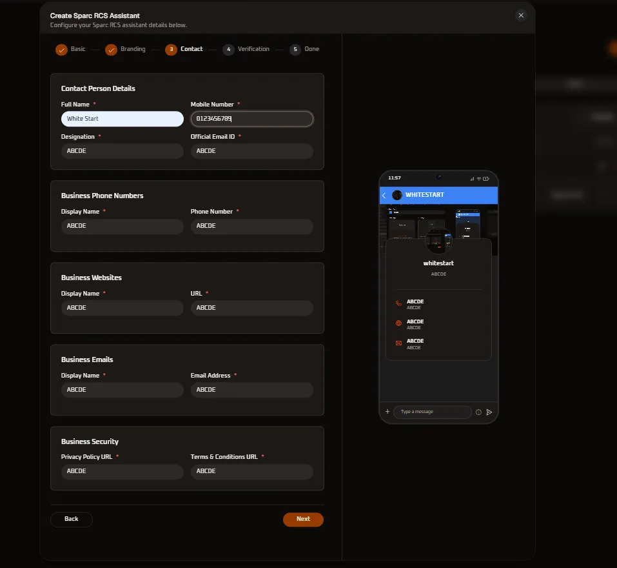Click the info icon next to send

tap(478, 412)
